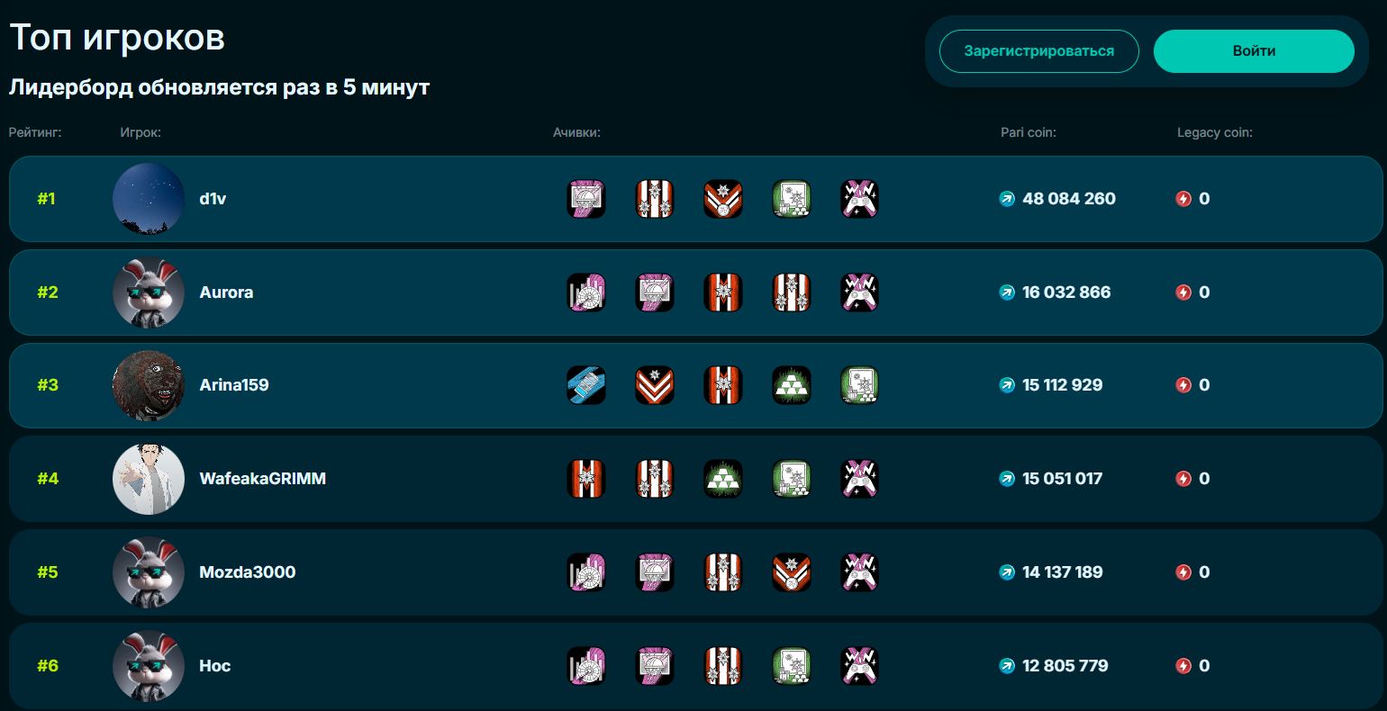Click d1v's red chevron medal achievement
This screenshot has width=1387, height=711.
coord(723,199)
